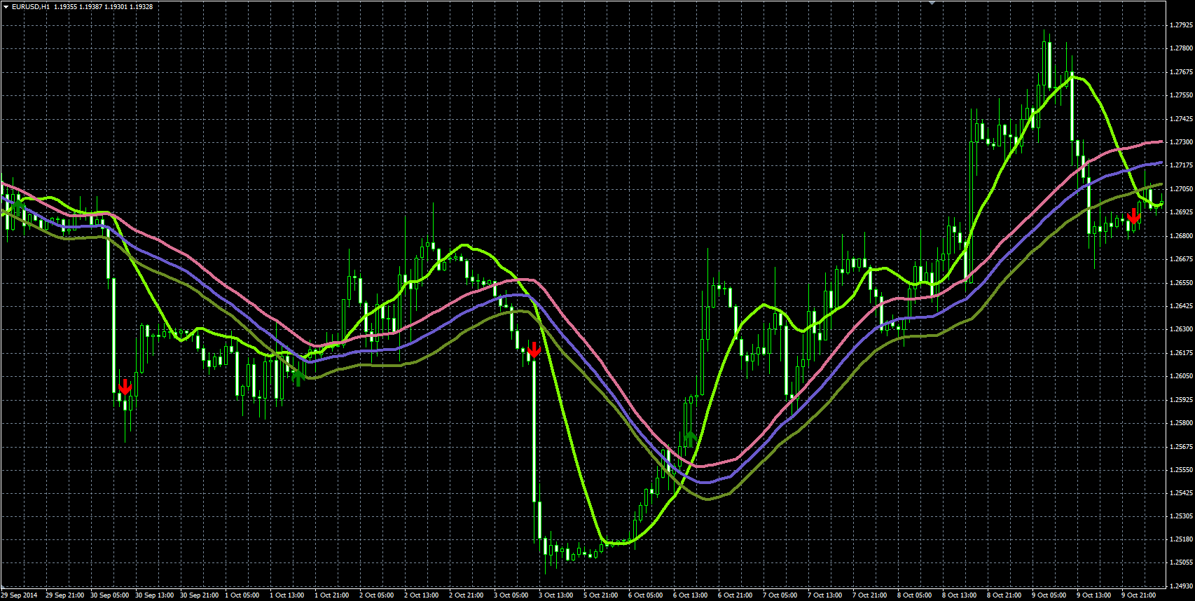The height and width of the screenshot is (601, 1195).
Task: Select the red sell arrow near 30 Sep 05:00
Action: pos(125,387)
